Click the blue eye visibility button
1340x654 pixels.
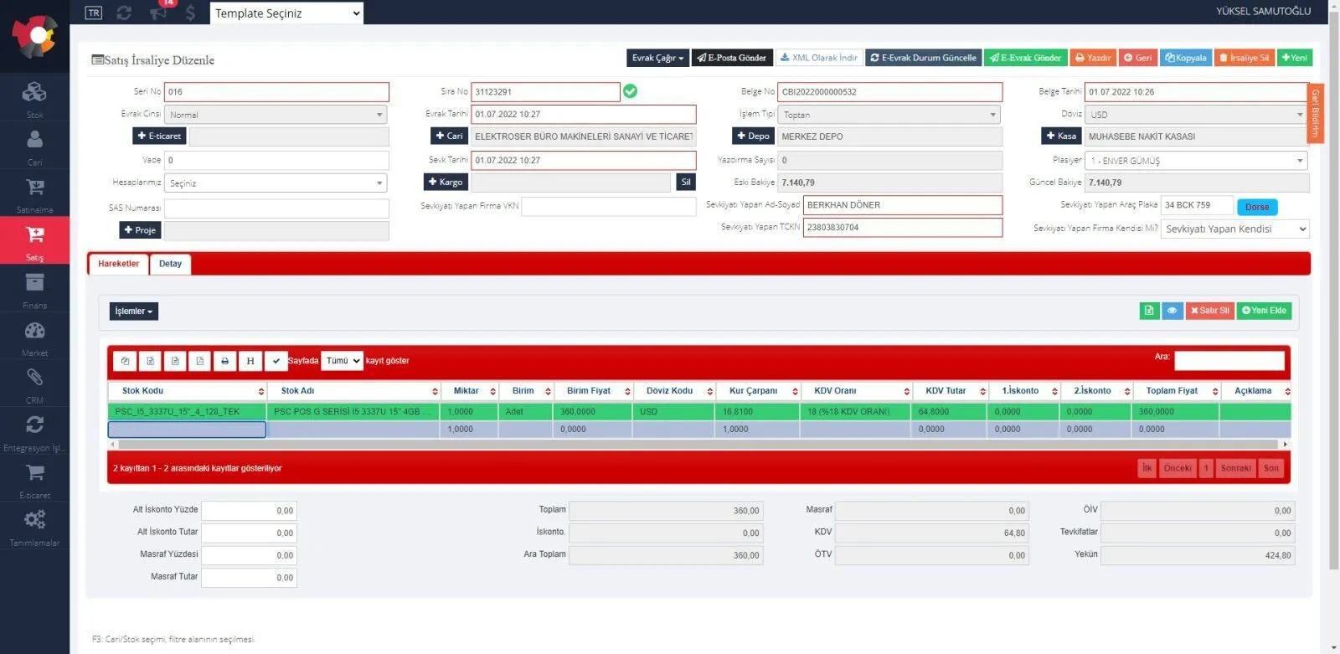1172,311
